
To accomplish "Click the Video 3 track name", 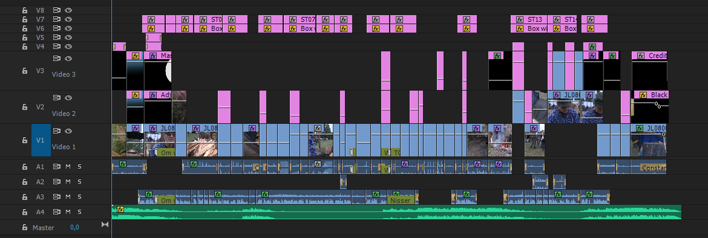I will point(64,74).
